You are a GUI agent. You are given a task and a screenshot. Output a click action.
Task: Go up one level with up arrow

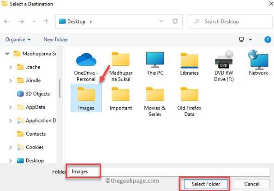46,22
